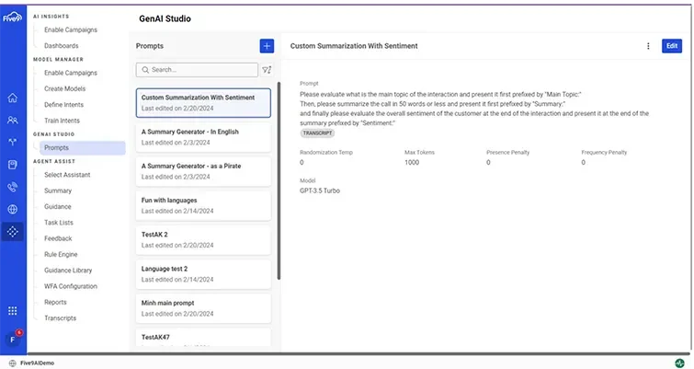Open Dashboards under AI Insights

tap(62, 45)
